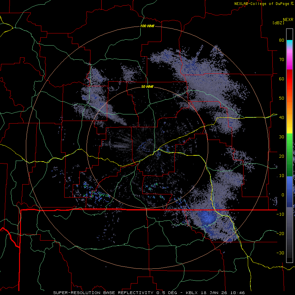Pick the cyan segment atop the color bar

pos(289,43)
